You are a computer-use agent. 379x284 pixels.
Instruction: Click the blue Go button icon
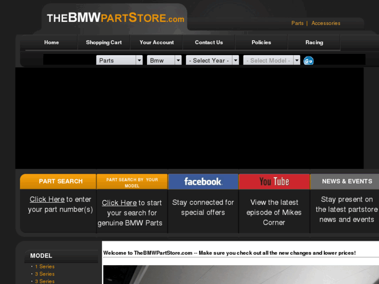click(x=309, y=60)
